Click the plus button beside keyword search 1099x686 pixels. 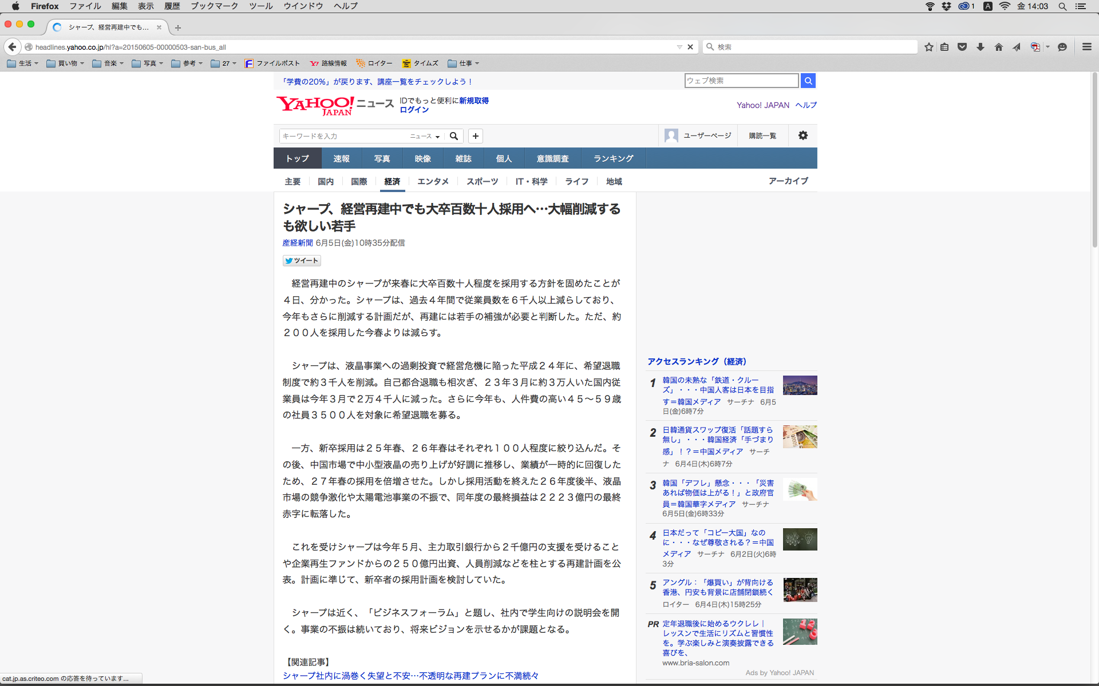point(476,136)
